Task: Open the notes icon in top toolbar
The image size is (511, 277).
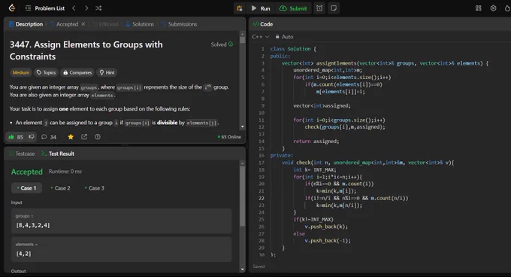Action: 334,8
